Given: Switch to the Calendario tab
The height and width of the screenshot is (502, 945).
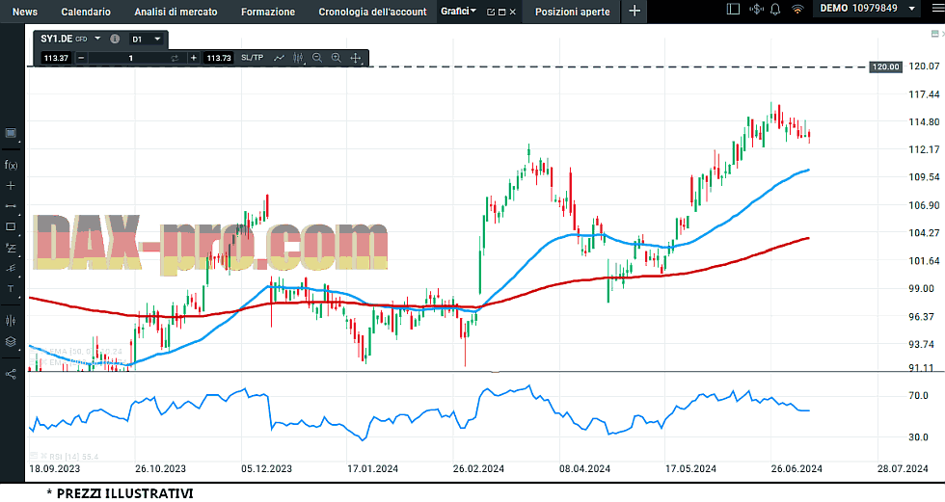Looking at the screenshot, I should coord(86,12).
